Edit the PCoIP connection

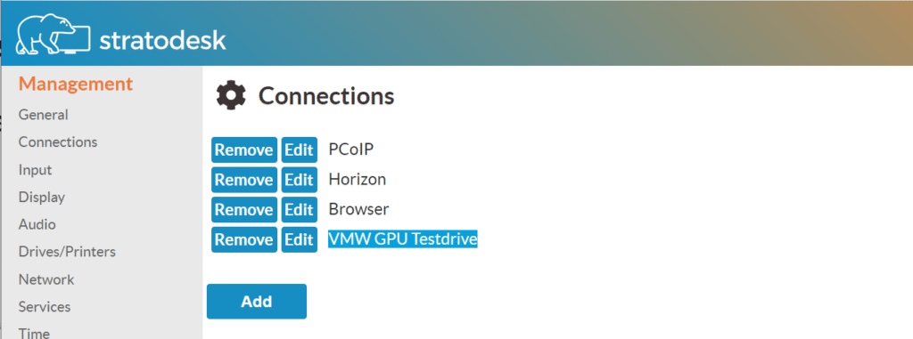pos(300,150)
